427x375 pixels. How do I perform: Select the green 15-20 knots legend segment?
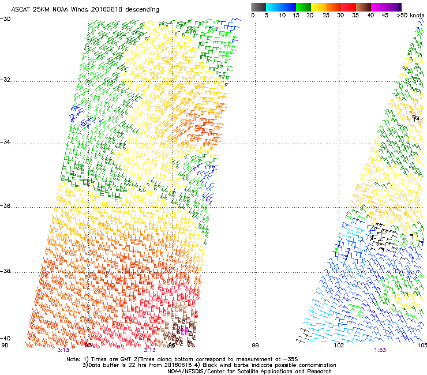tap(304, 7)
